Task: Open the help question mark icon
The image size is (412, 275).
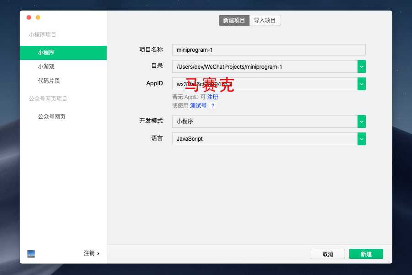Action: [x=213, y=105]
